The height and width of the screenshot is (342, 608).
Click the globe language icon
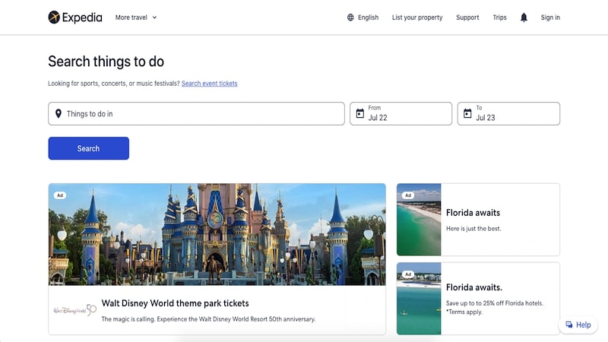tap(350, 17)
